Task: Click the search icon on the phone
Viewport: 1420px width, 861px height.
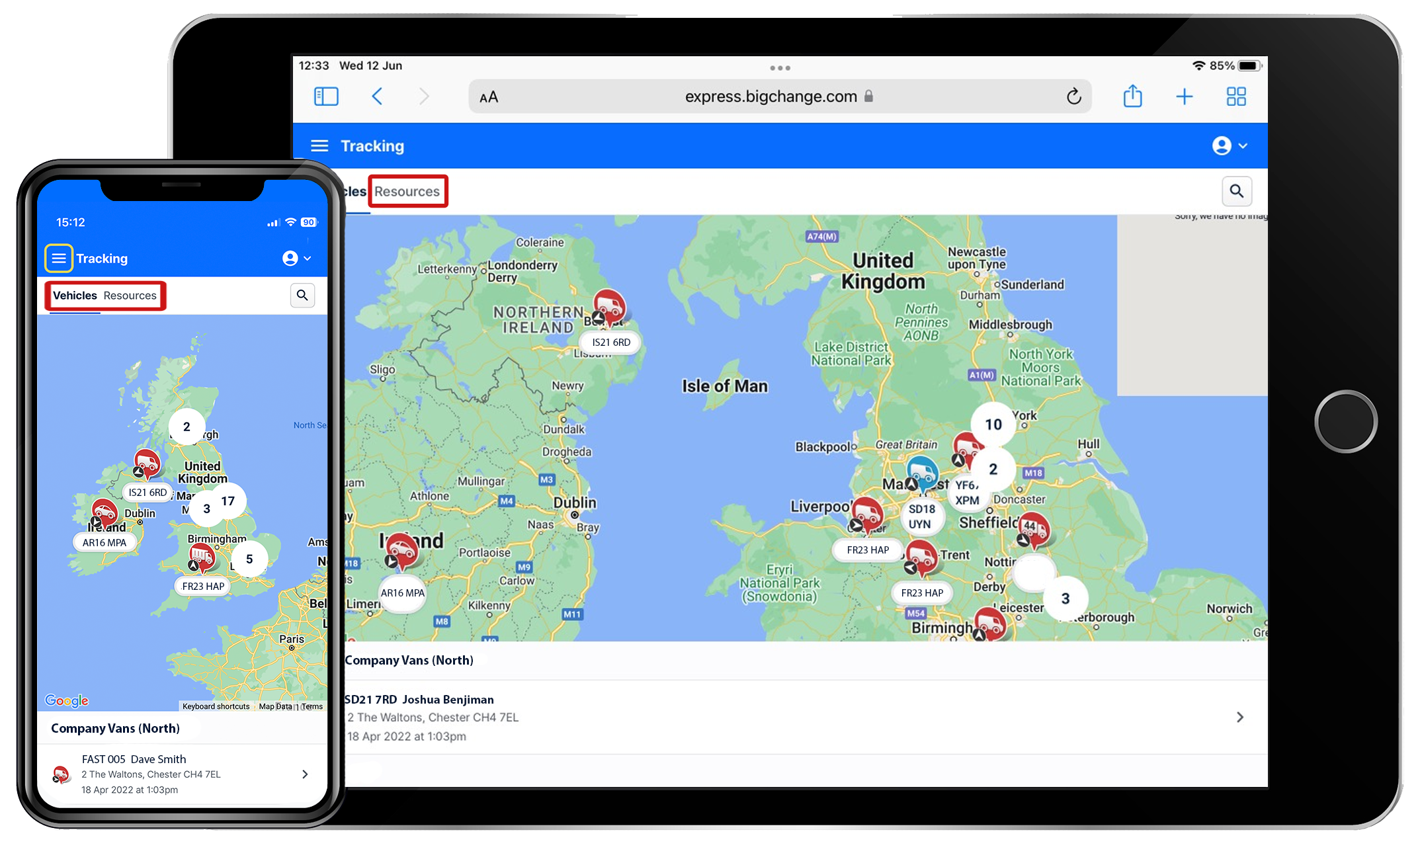Action: (302, 295)
